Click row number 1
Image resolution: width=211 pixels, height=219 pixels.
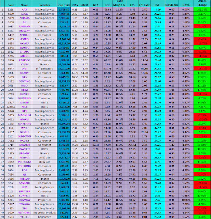(2, 10)
